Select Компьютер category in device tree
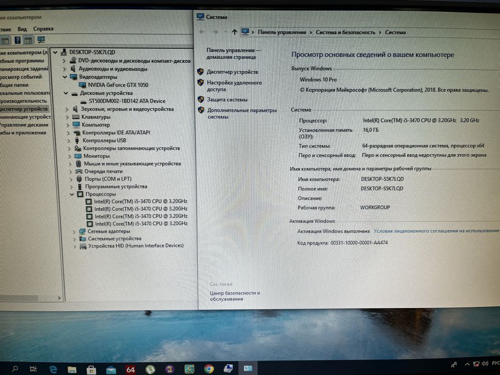Image resolution: width=500 pixels, height=375 pixels. tap(96, 125)
